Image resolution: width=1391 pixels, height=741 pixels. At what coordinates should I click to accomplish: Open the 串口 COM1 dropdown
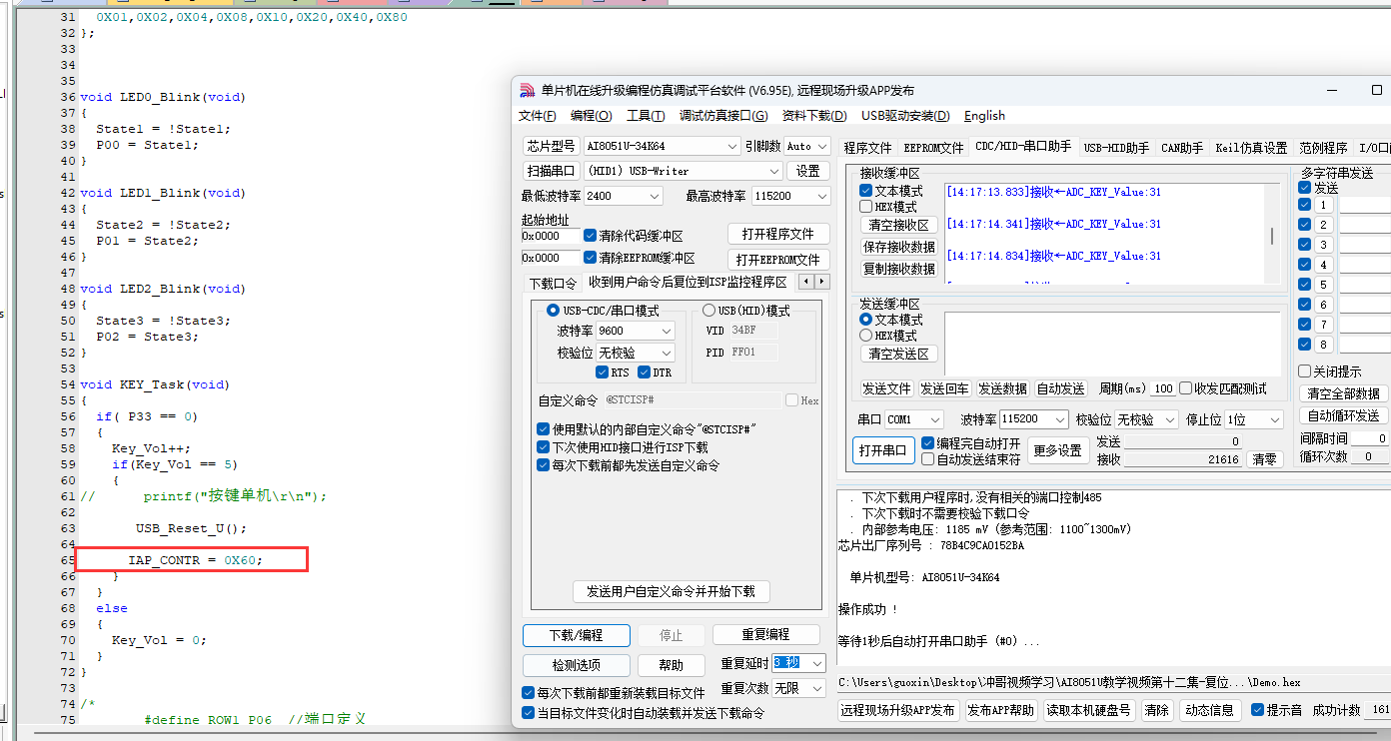934,419
